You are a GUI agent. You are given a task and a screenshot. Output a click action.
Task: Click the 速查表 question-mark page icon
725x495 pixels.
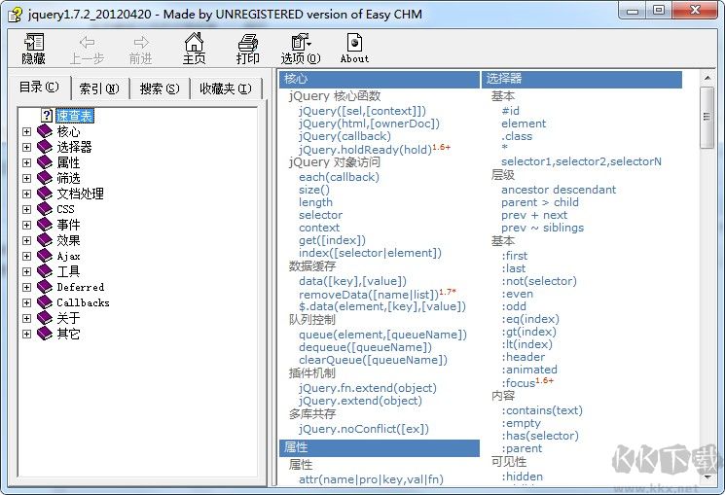[47, 115]
